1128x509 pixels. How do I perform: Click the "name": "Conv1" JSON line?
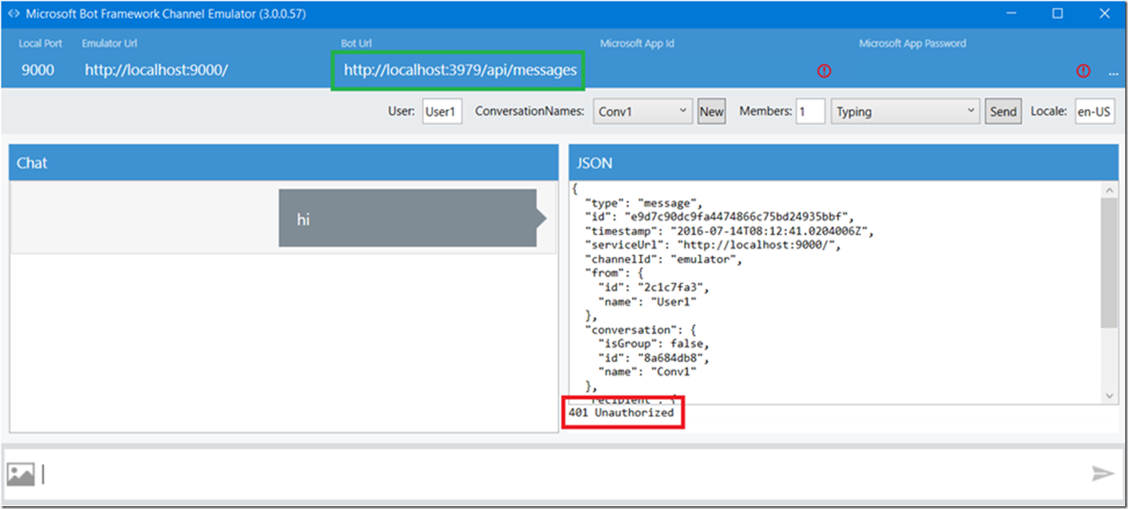647,372
